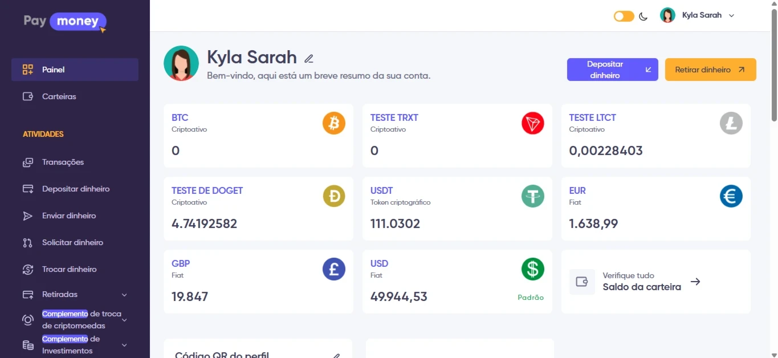Open the Kyla Sarah user dropdown
Image resolution: width=778 pixels, height=358 pixels.
point(698,15)
